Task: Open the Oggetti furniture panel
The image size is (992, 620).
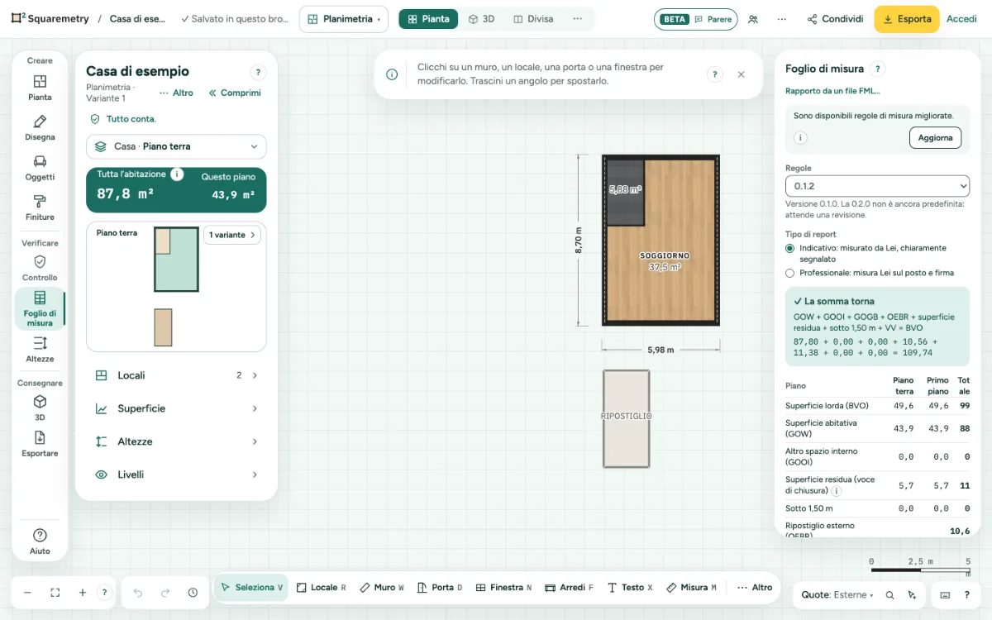Action: coord(40,168)
